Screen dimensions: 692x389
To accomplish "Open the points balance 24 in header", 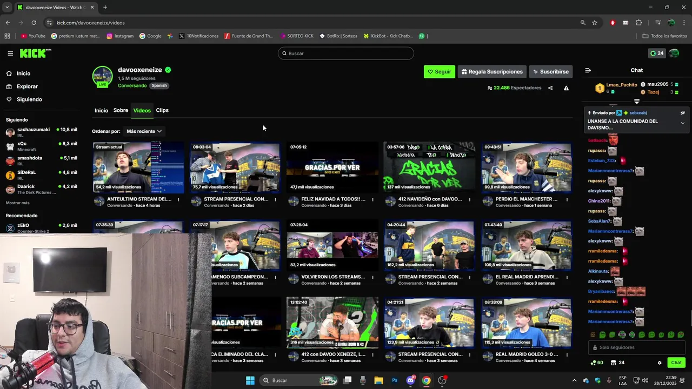I will [657, 53].
